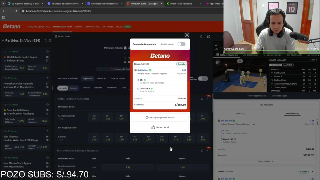This screenshot has height=180, width=320.
Task: Open Casino en Vivo menu
Action: [x=92, y=27]
